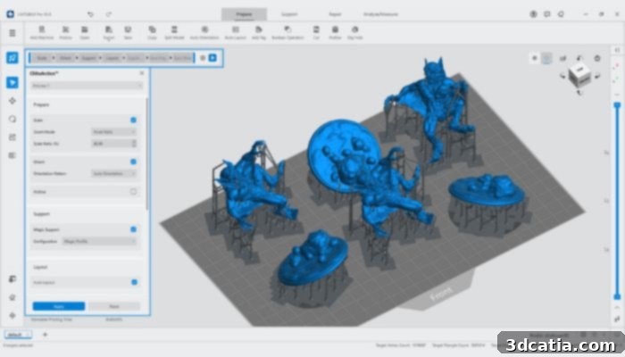Click the Save toolbar icon

pos(128,32)
